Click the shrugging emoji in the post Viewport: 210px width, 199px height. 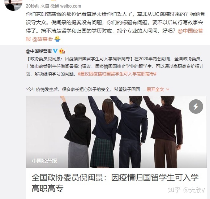[57, 39]
